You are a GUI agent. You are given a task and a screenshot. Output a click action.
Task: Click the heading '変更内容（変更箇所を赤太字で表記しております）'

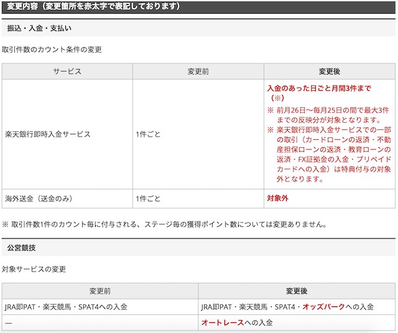pos(93,6)
